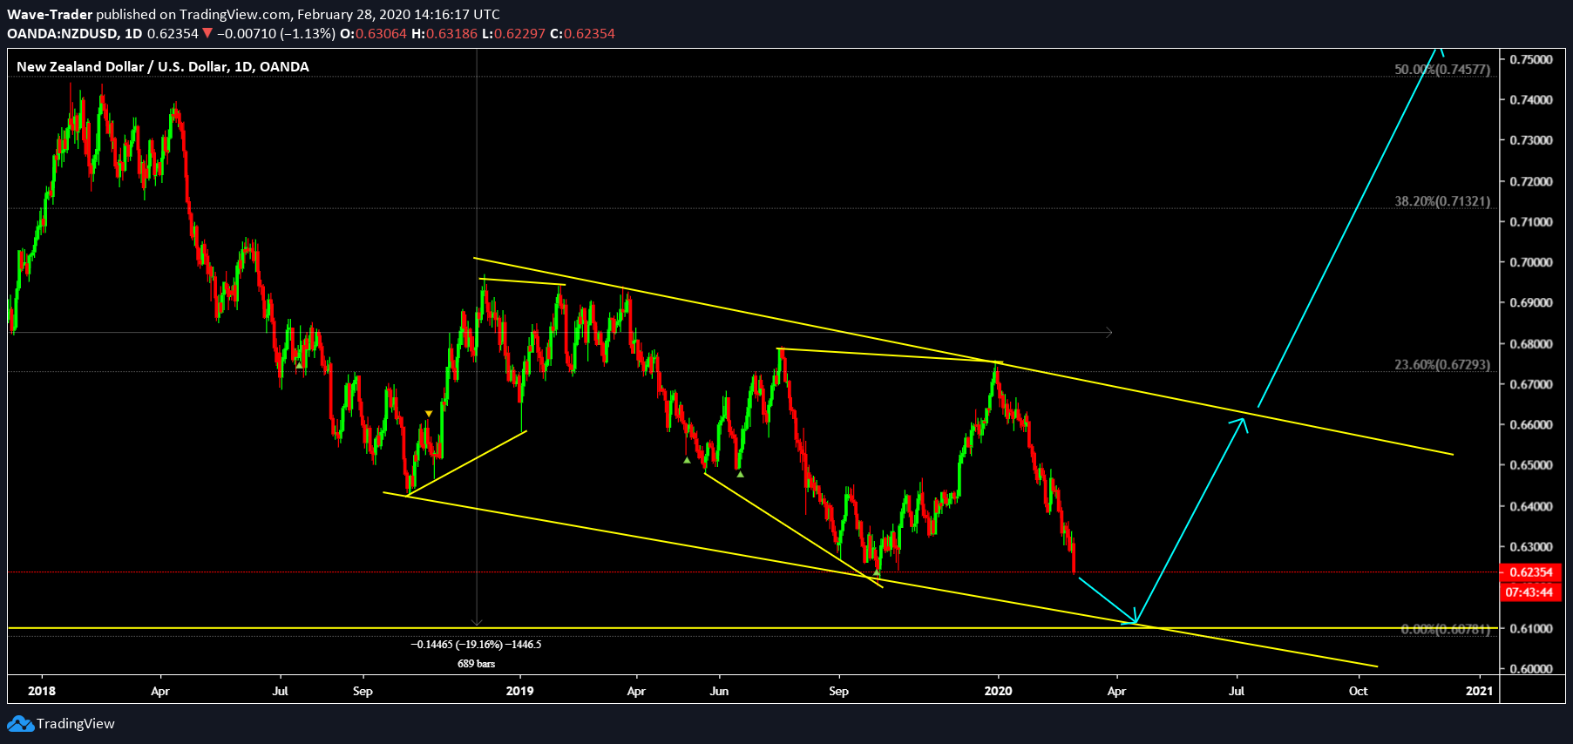
Task: Click 0.63000 on the price axis
Action: click(1531, 547)
